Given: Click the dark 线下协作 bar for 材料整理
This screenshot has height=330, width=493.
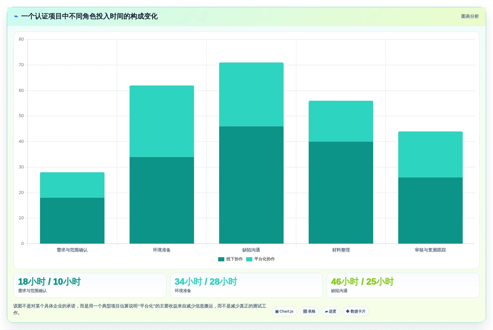Looking at the screenshot, I should point(341,193).
